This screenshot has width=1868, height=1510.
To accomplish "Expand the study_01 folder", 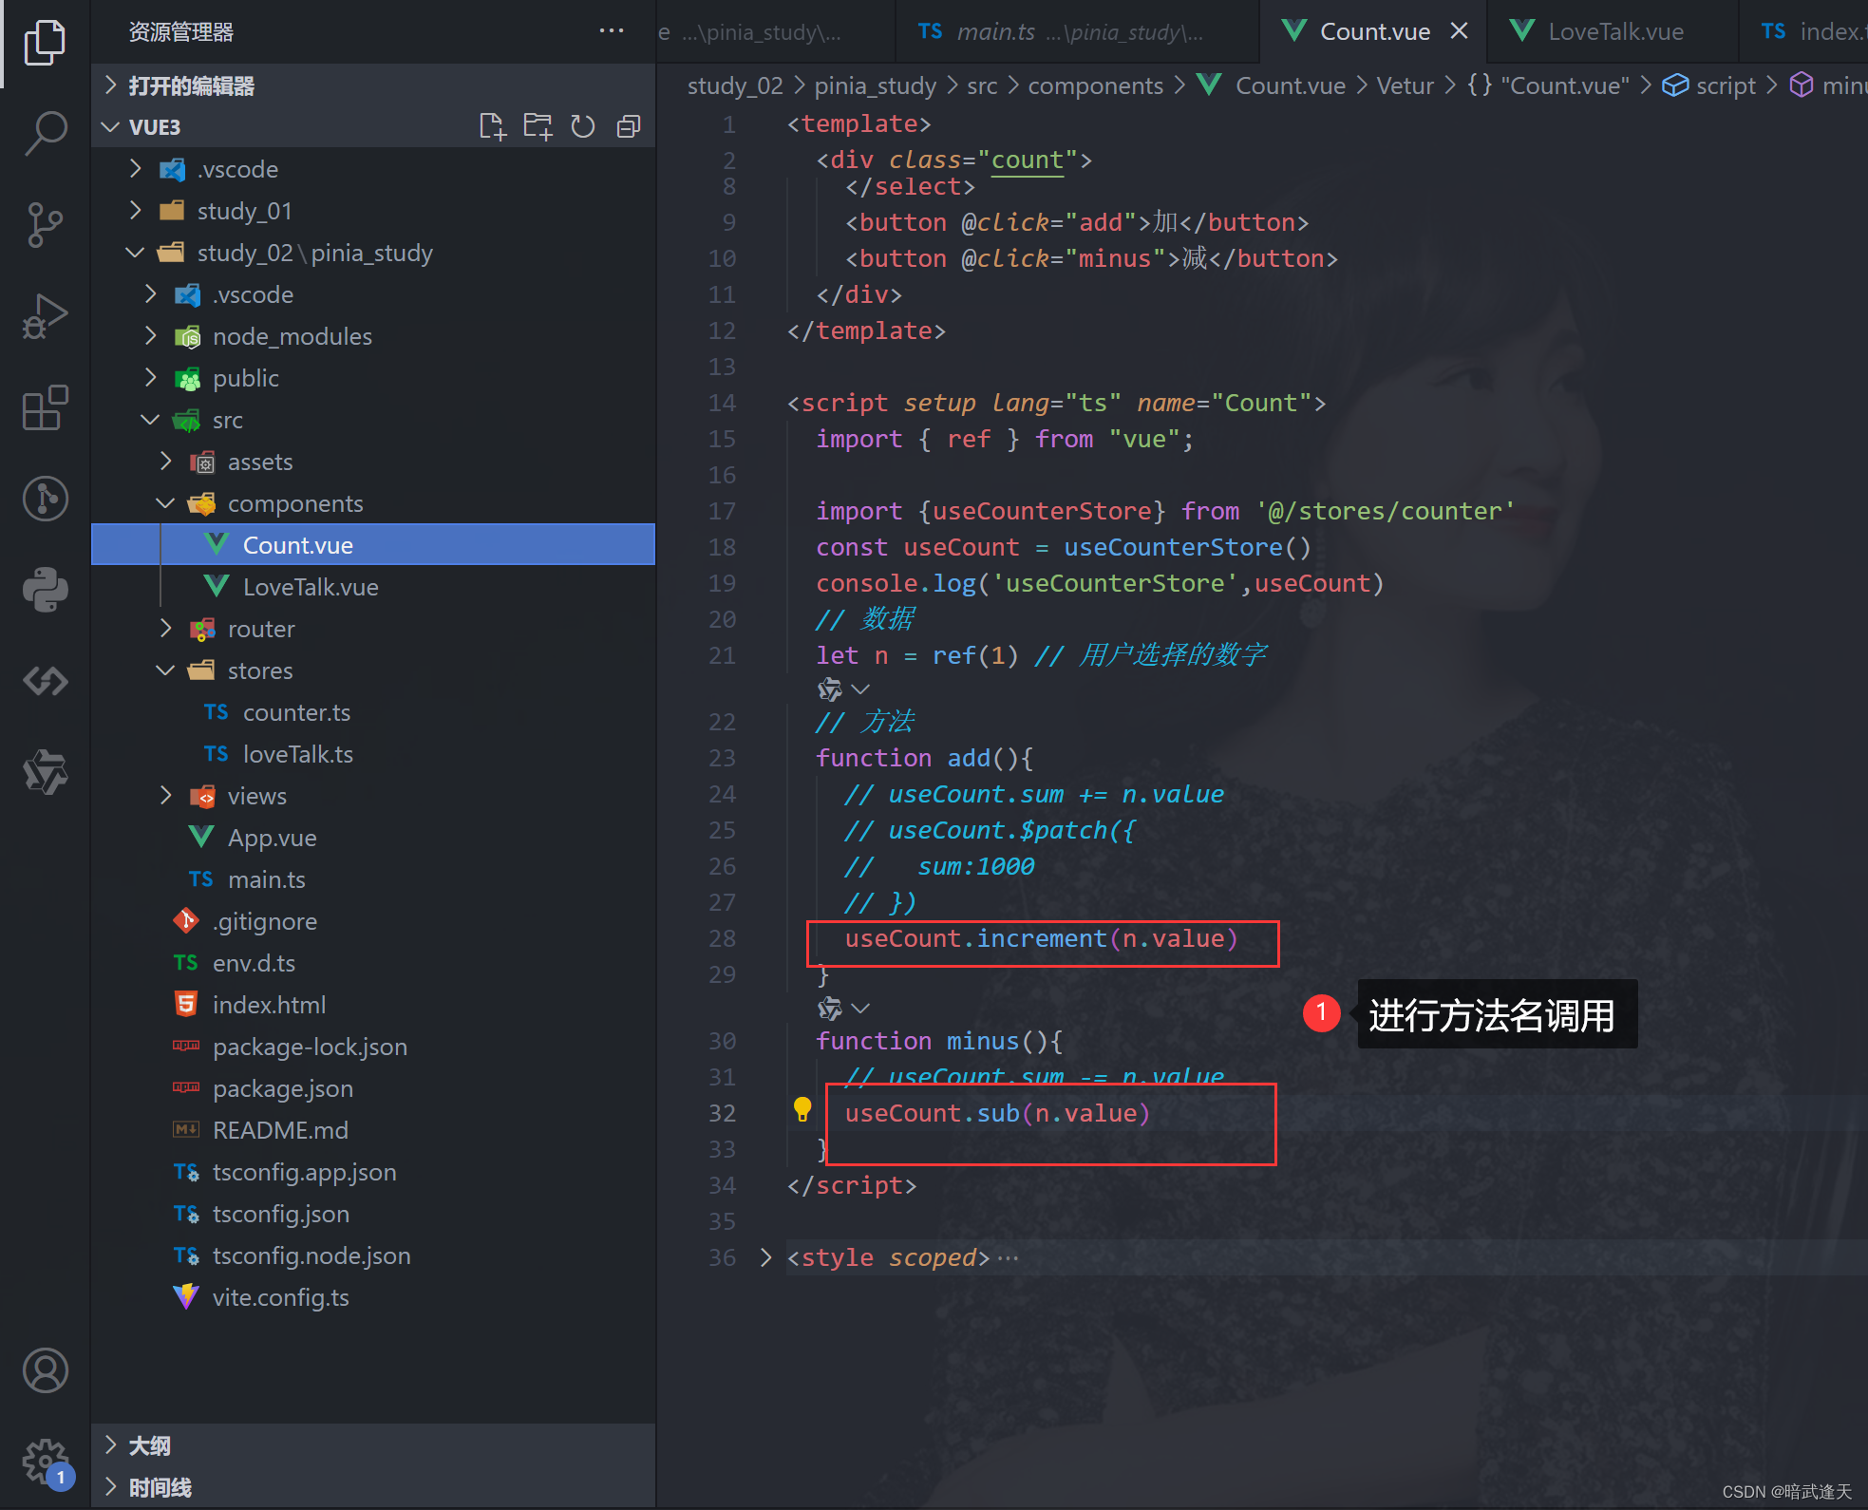I will coord(373,211).
